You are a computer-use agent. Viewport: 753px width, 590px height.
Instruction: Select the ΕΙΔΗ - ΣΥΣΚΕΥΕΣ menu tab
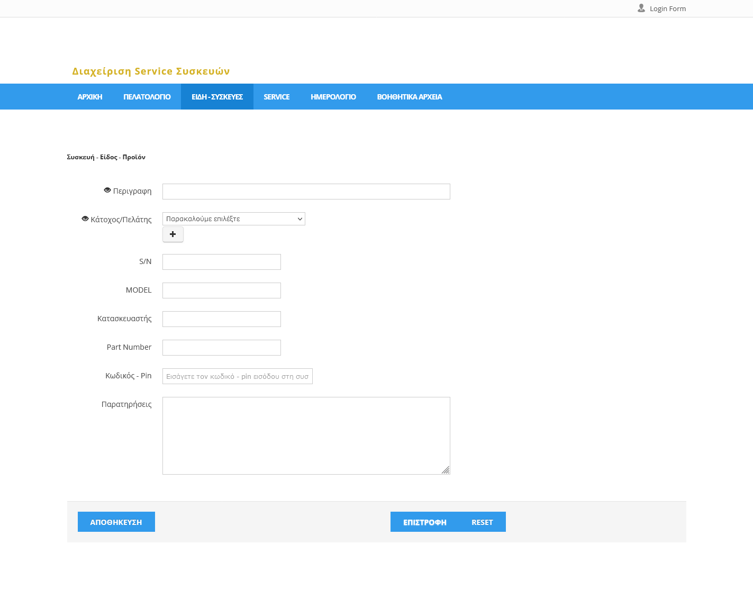click(x=217, y=97)
